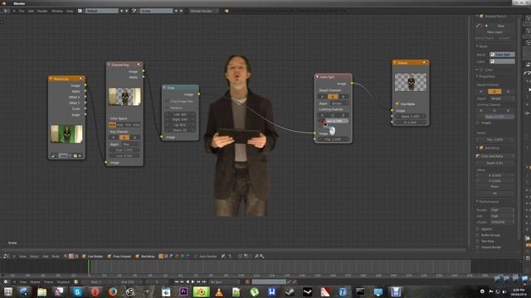Image resolution: width=531 pixels, height=298 pixels.
Task: Toggle Auto Render checkbox
Action: pyautogui.click(x=196, y=256)
